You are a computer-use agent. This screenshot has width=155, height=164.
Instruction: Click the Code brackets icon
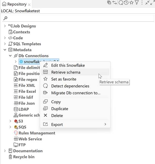point(10,38)
